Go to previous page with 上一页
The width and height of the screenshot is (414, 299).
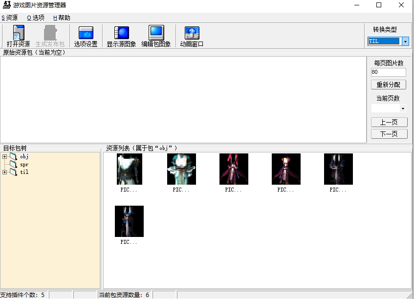coord(389,122)
